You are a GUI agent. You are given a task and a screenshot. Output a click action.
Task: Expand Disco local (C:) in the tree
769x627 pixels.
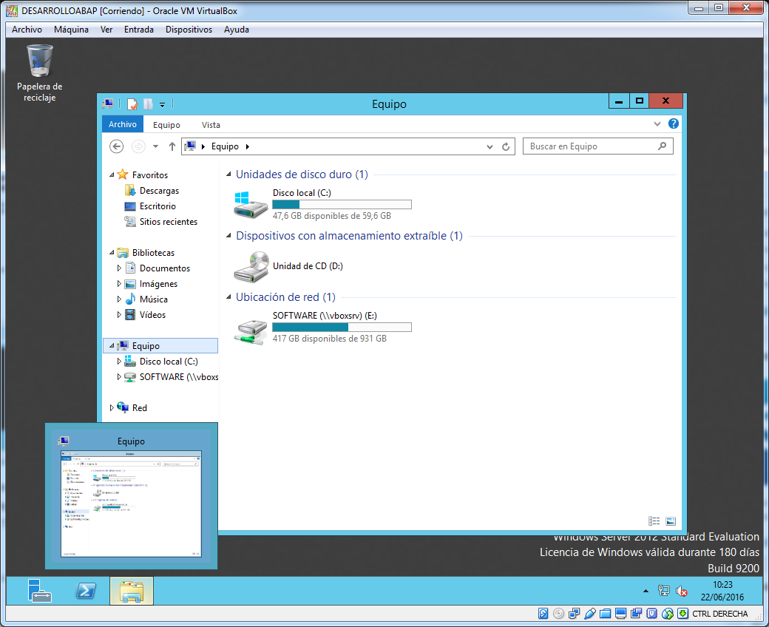119,362
